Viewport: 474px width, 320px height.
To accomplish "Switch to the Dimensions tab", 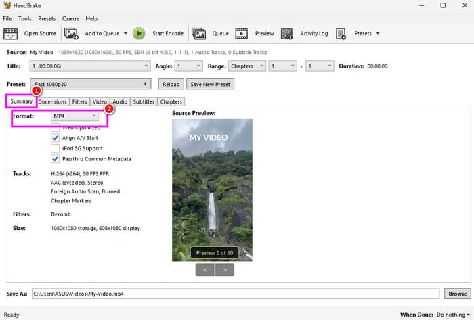I will point(52,101).
